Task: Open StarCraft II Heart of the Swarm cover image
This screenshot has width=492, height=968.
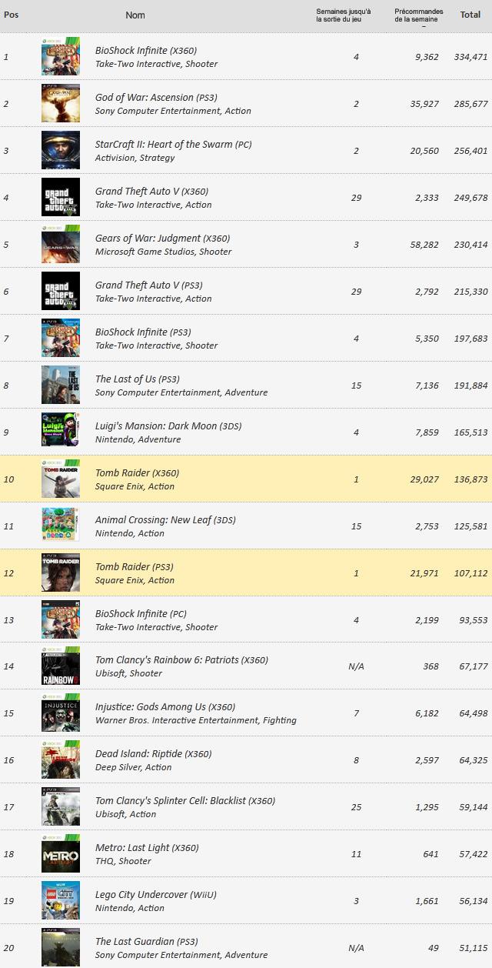Action: pyautogui.click(x=61, y=150)
